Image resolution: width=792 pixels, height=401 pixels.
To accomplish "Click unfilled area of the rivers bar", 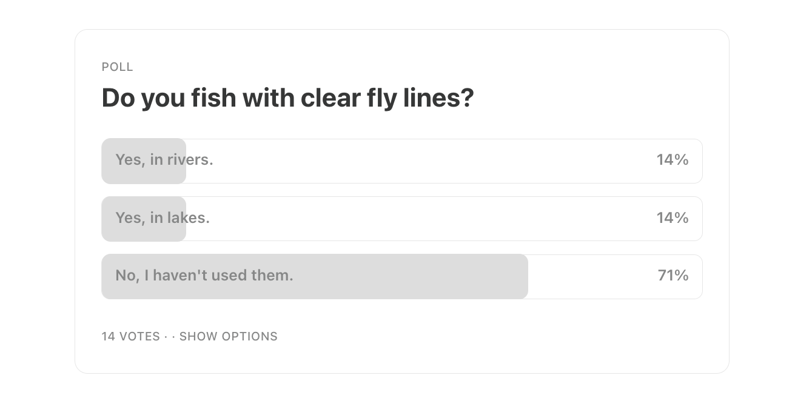I will (425, 161).
